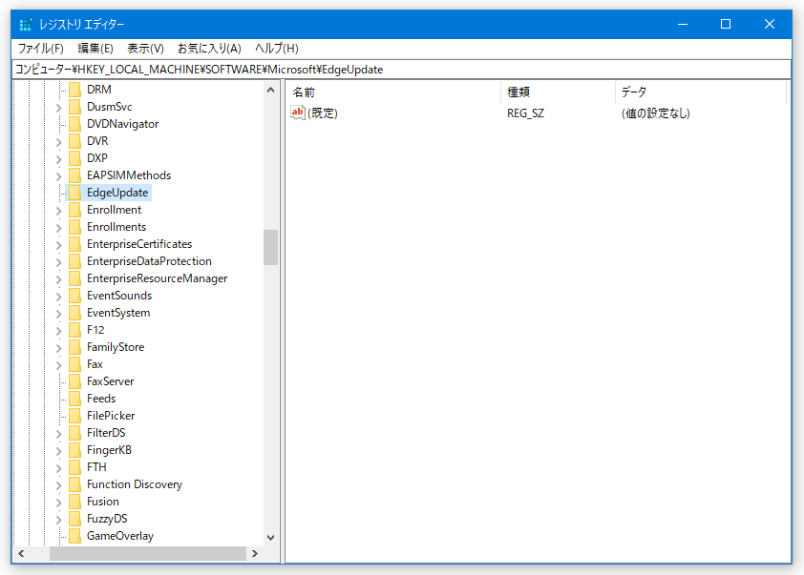The image size is (804, 575).
Task: Open the 編集(E) menu
Action: tap(95, 49)
